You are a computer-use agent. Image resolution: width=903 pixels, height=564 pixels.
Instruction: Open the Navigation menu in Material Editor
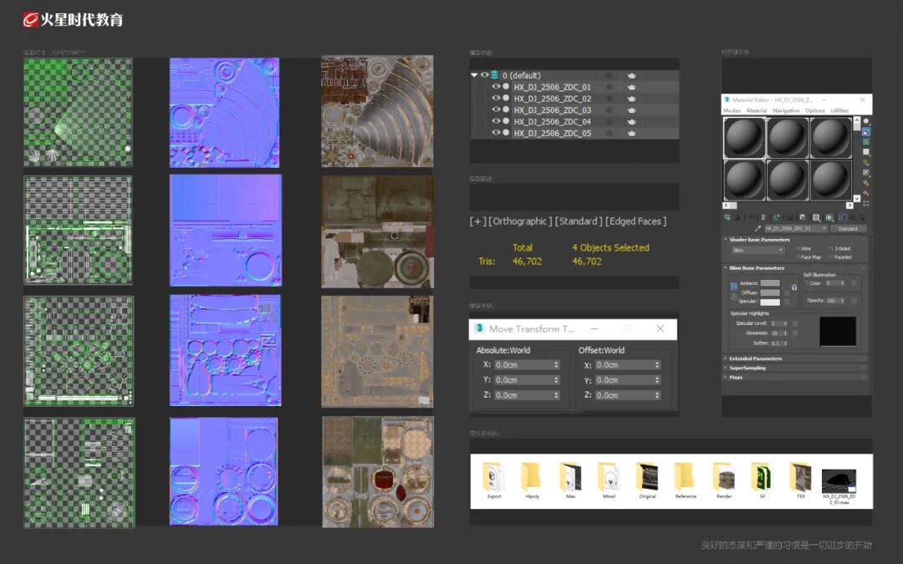tap(786, 110)
